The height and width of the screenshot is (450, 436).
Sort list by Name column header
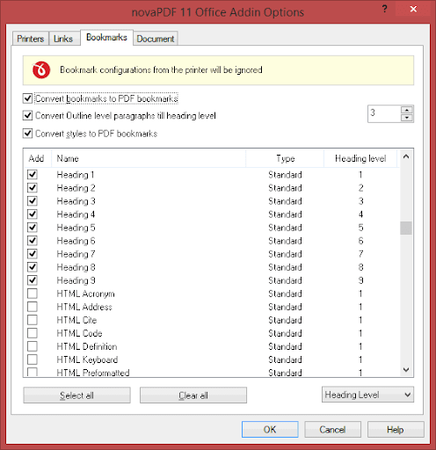coord(149,158)
